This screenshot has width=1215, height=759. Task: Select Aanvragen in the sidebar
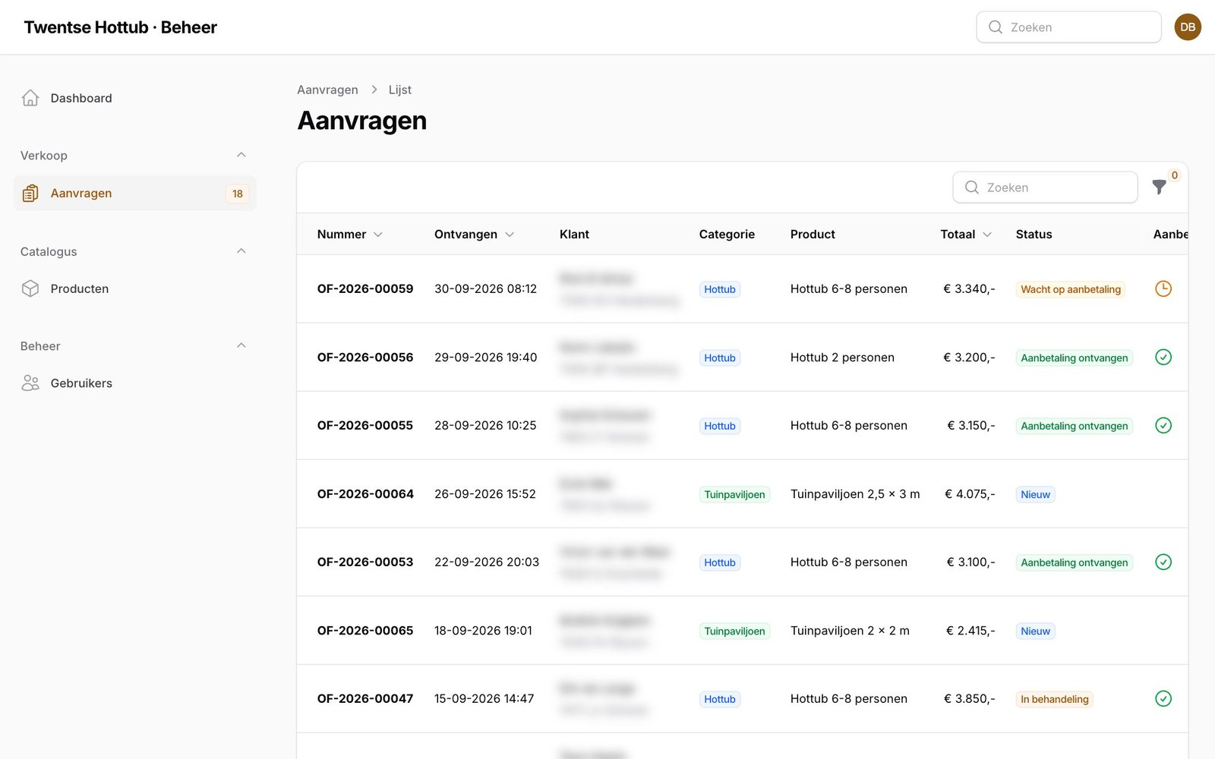[x=135, y=194]
